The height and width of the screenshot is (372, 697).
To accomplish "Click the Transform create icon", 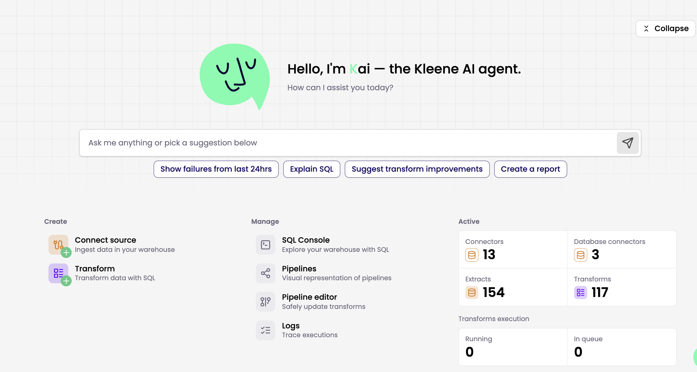I will (x=59, y=274).
